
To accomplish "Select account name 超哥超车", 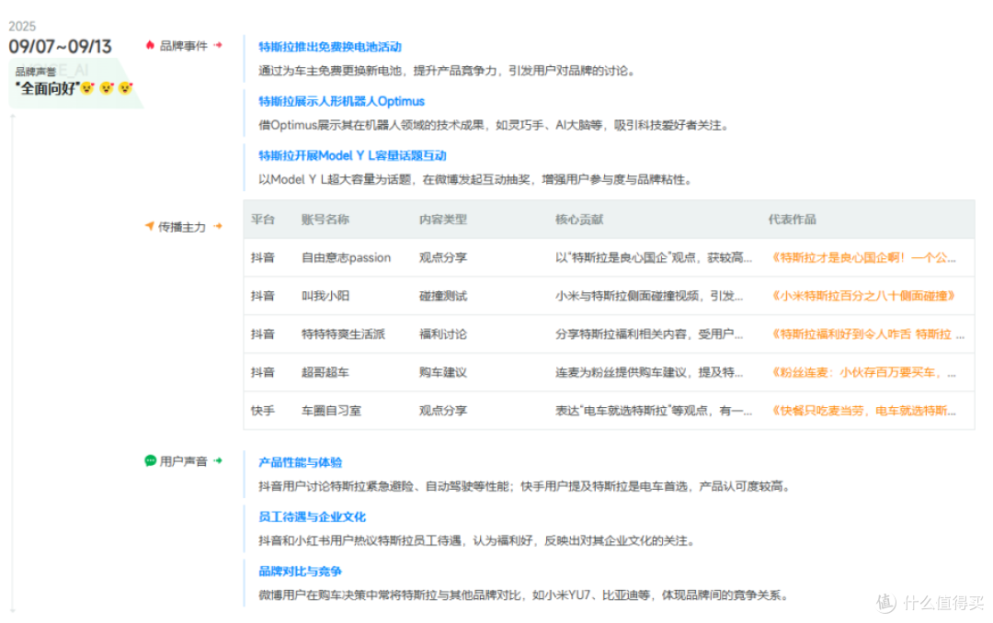I will coord(325,372).
